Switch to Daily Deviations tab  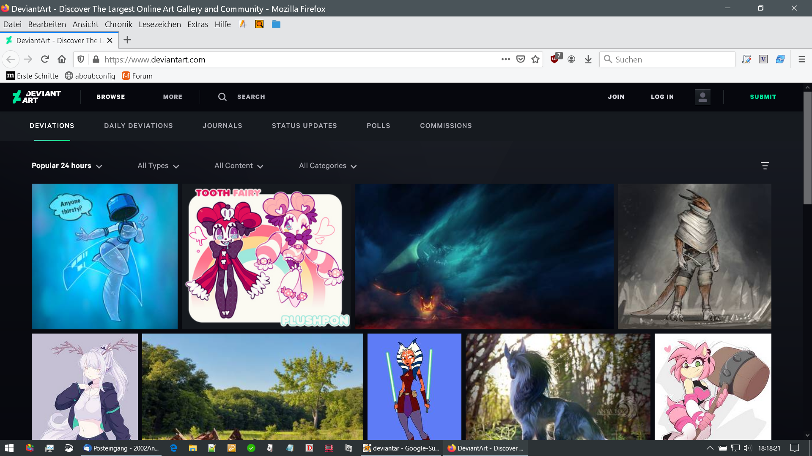[138, 126]
